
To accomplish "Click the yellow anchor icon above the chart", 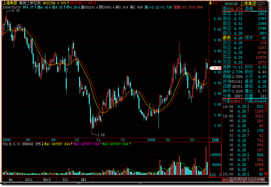I will 210,3.
